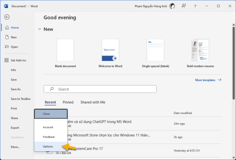The width and height of the screenshot is (236, 160).
Task: Click the back arrow to return to the document
Action: (x=7, y=17)
